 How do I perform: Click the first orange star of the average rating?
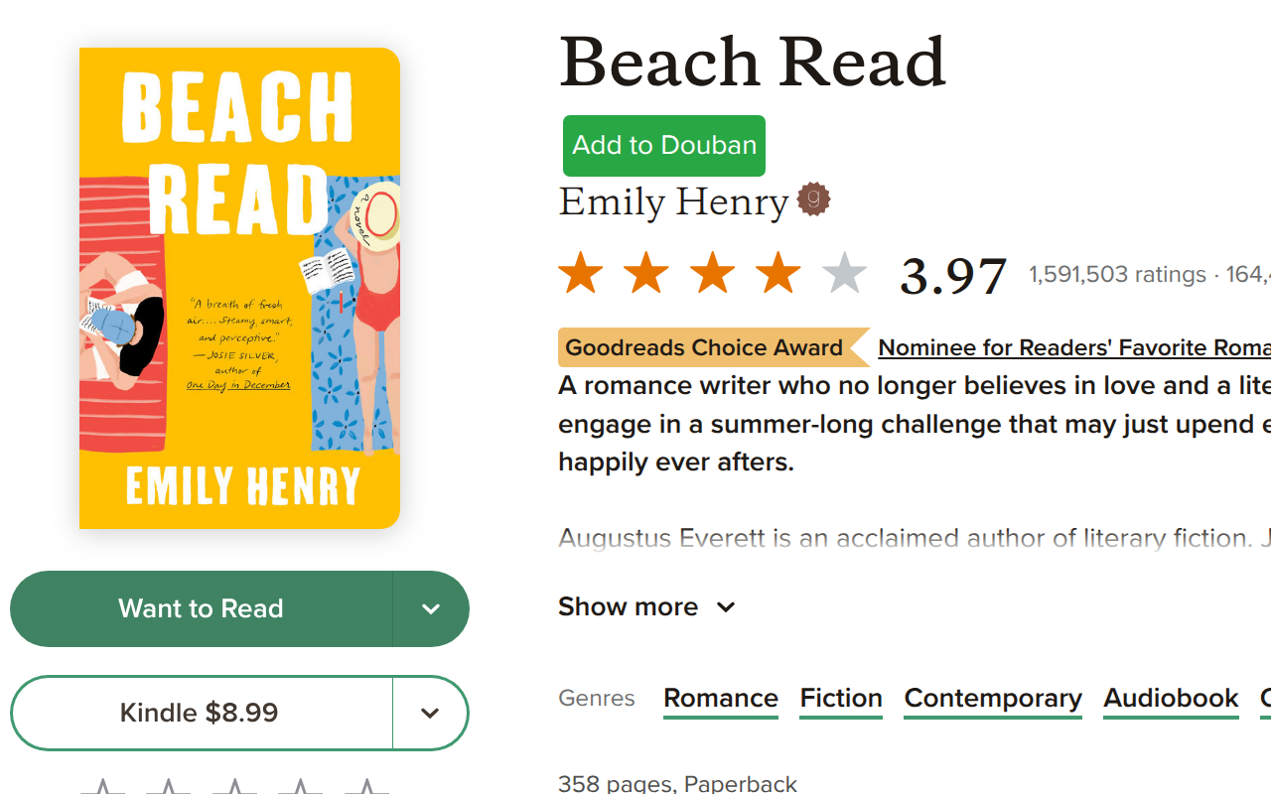click(580, 272)
